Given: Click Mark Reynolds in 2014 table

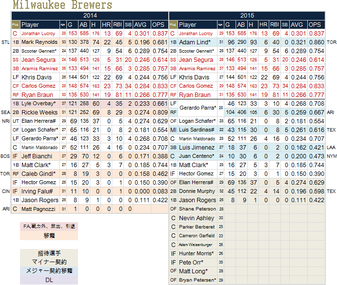Looking at the screenshot, I should click(40, 42).
